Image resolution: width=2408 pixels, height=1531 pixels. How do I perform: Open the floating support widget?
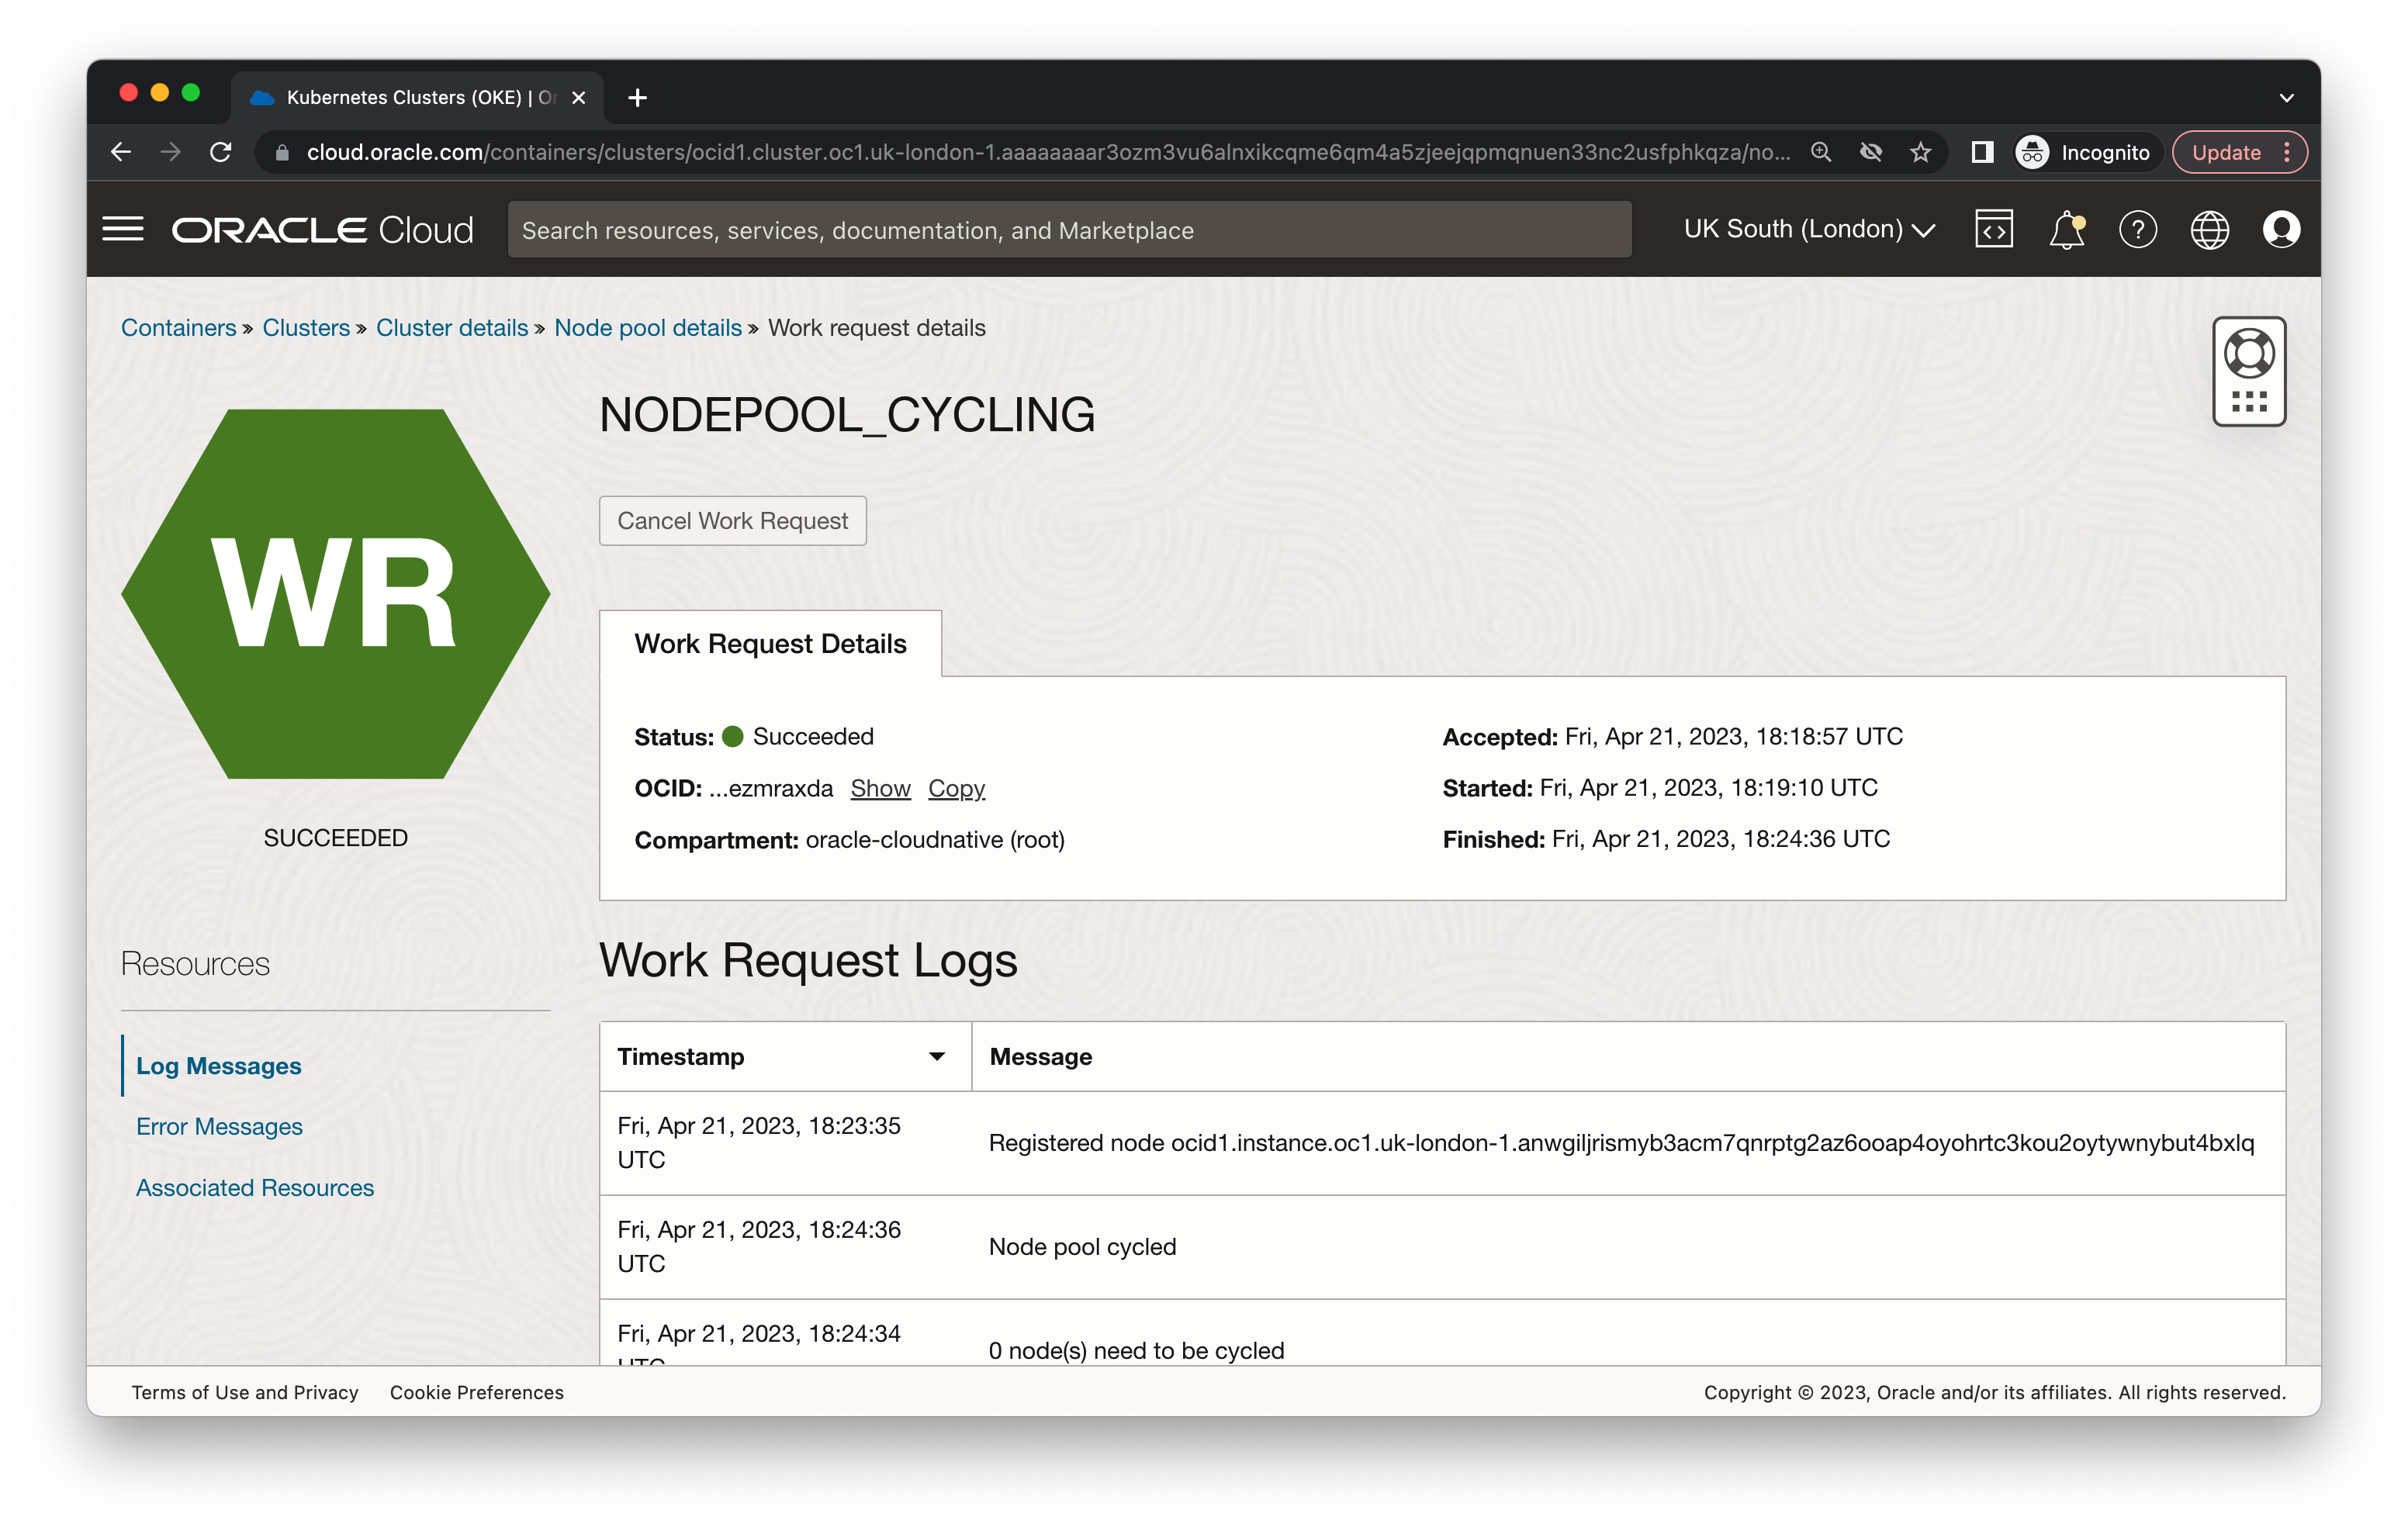(2250, 371)
